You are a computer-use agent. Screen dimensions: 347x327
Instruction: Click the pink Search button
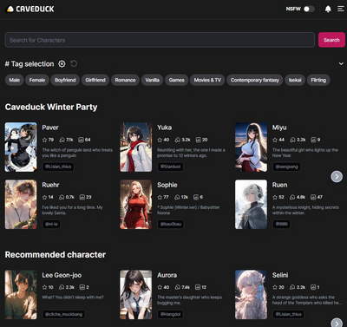pos(331,40)
